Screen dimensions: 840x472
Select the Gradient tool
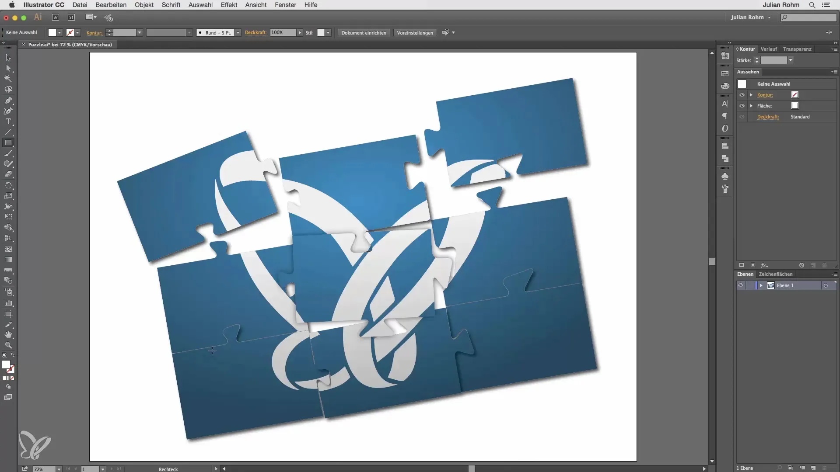tap(8, 260)
